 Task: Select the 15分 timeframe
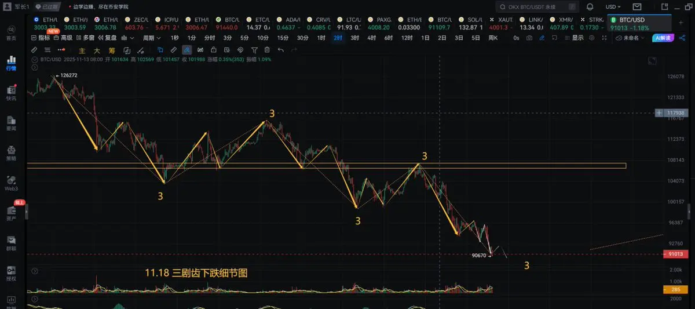tap(283, 38)
